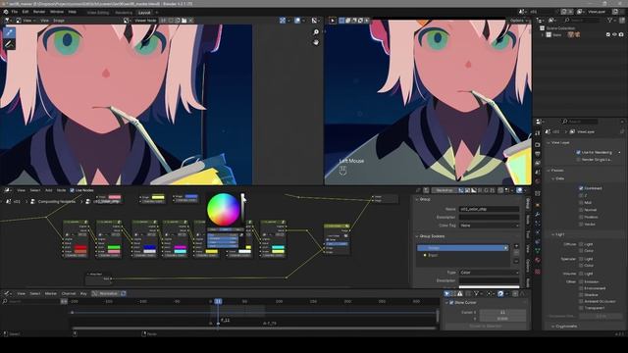This screenshot has height=353, width=628.
Task: Toggle Use for Rendering checkbox
Action: pyautogui.click(x=578, y=153)
